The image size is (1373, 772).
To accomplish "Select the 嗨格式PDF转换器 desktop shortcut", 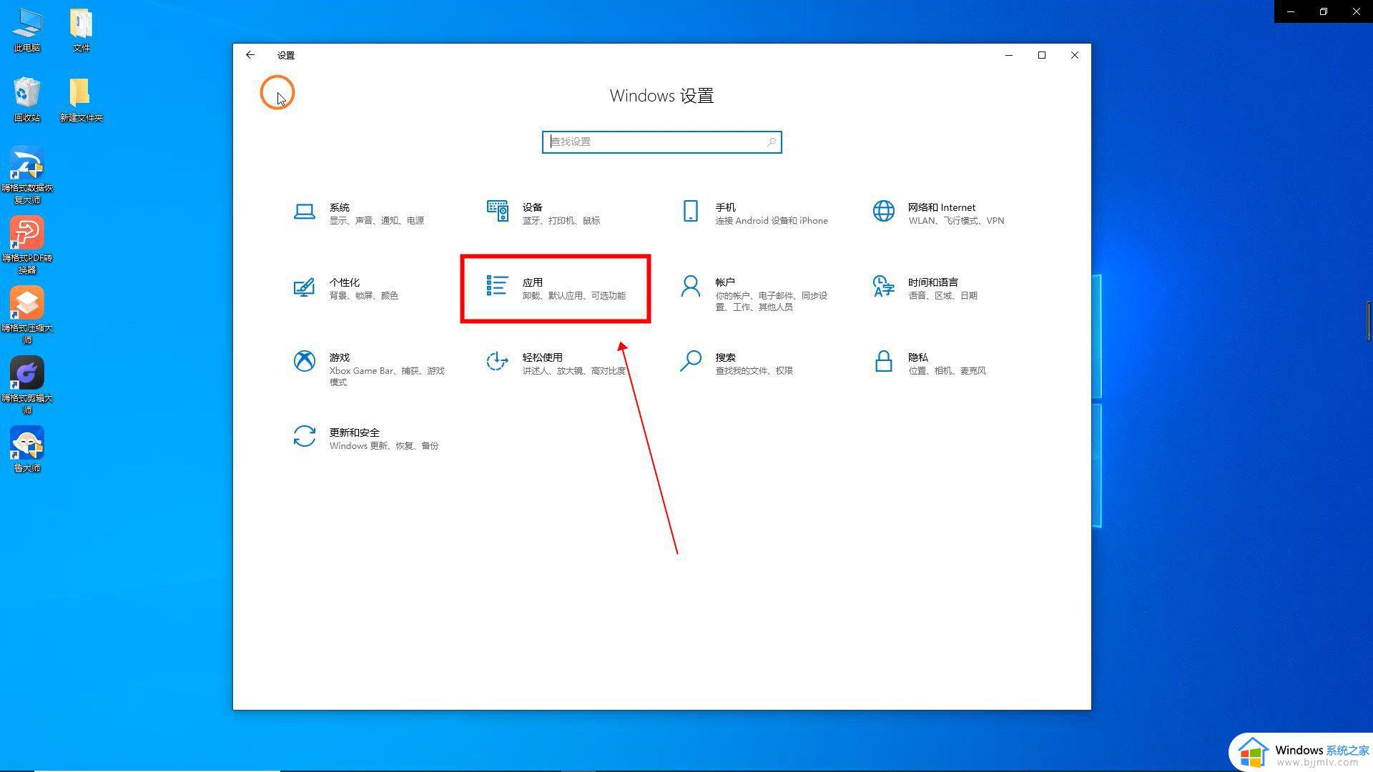I will (x=27, y=245).
